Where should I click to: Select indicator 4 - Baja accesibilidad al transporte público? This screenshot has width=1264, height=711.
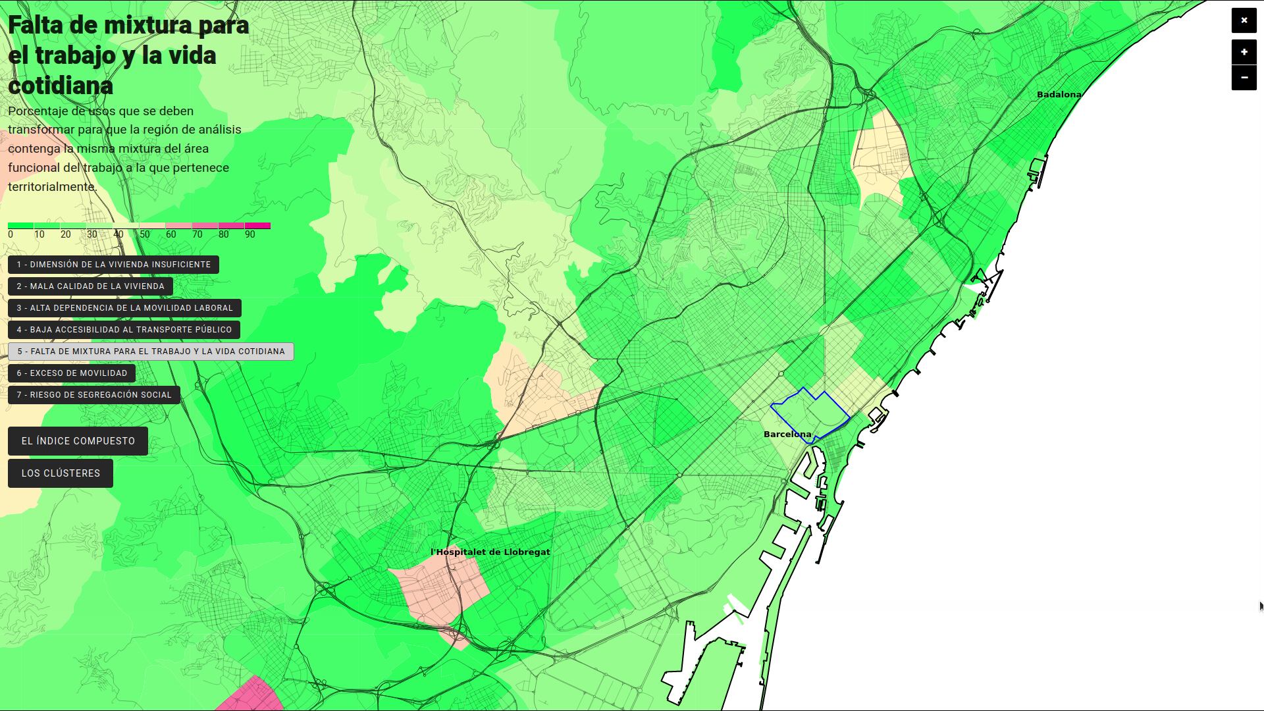[x=124, y=329]
